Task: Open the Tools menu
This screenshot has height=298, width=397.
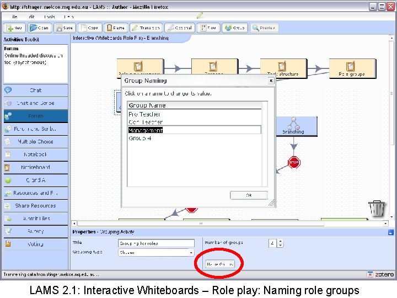Action: [x=49, y=17]
